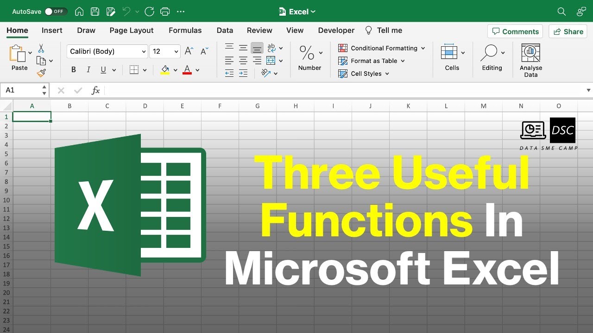The image size is (593, 333).
Task: Merge and center cells
Action: coord(271,60)
